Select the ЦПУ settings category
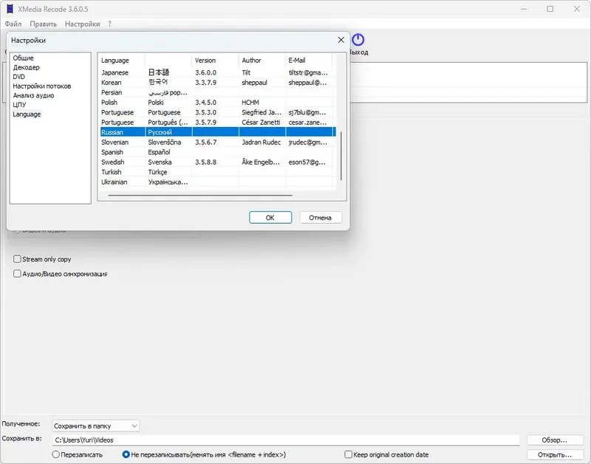 (x=19, y=105)
